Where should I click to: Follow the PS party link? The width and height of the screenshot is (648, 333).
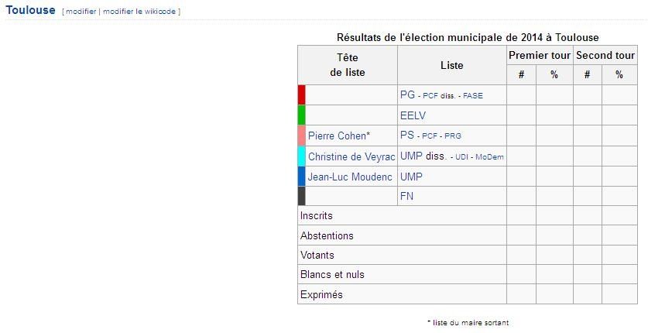407,136
